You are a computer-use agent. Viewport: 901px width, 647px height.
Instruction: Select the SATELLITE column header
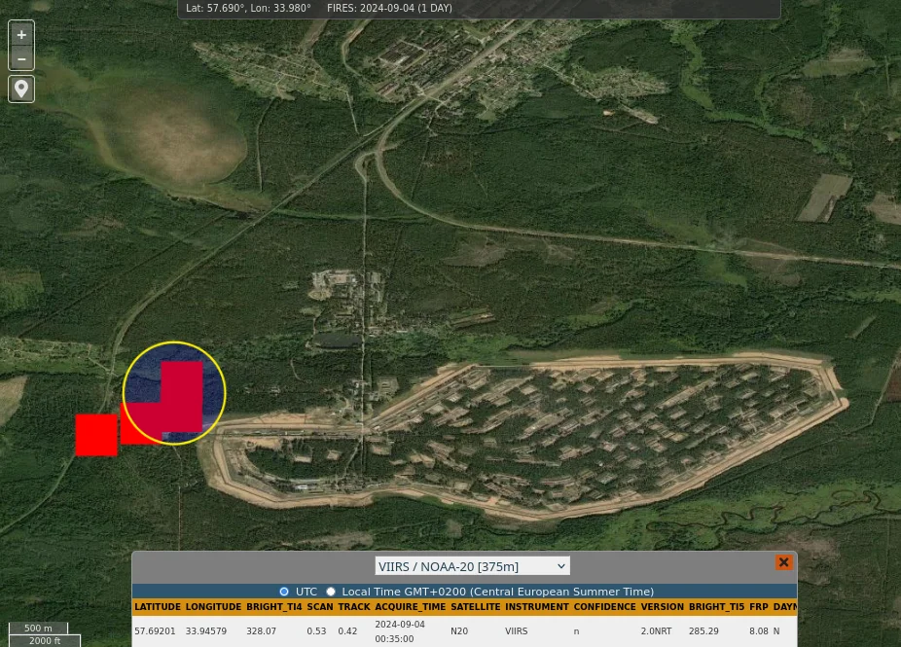(475, 607)
